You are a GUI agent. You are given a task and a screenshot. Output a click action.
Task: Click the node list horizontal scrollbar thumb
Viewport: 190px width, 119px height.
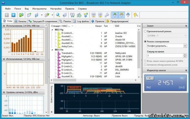[65, 80]
